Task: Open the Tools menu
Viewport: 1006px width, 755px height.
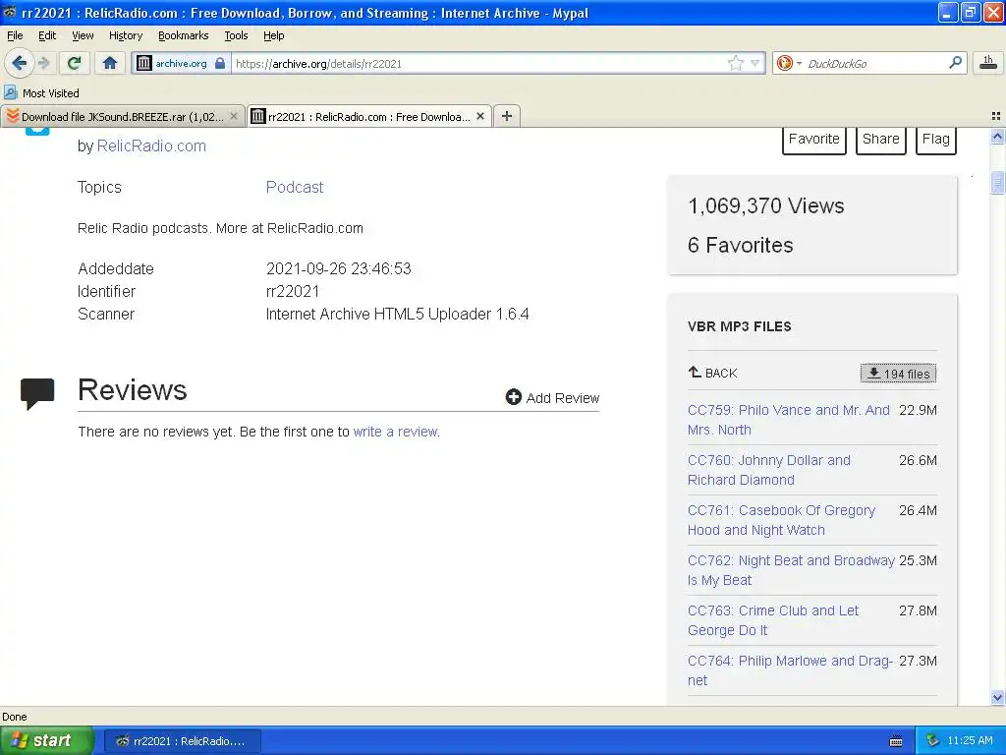Action: tap(236, 35)
